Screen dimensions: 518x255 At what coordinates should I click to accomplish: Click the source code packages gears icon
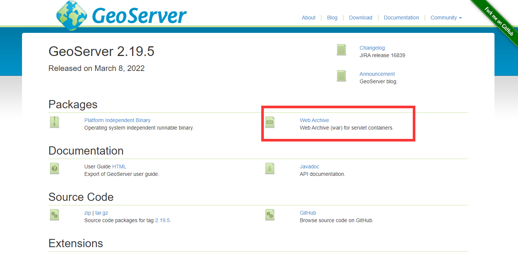pos(54,215)
